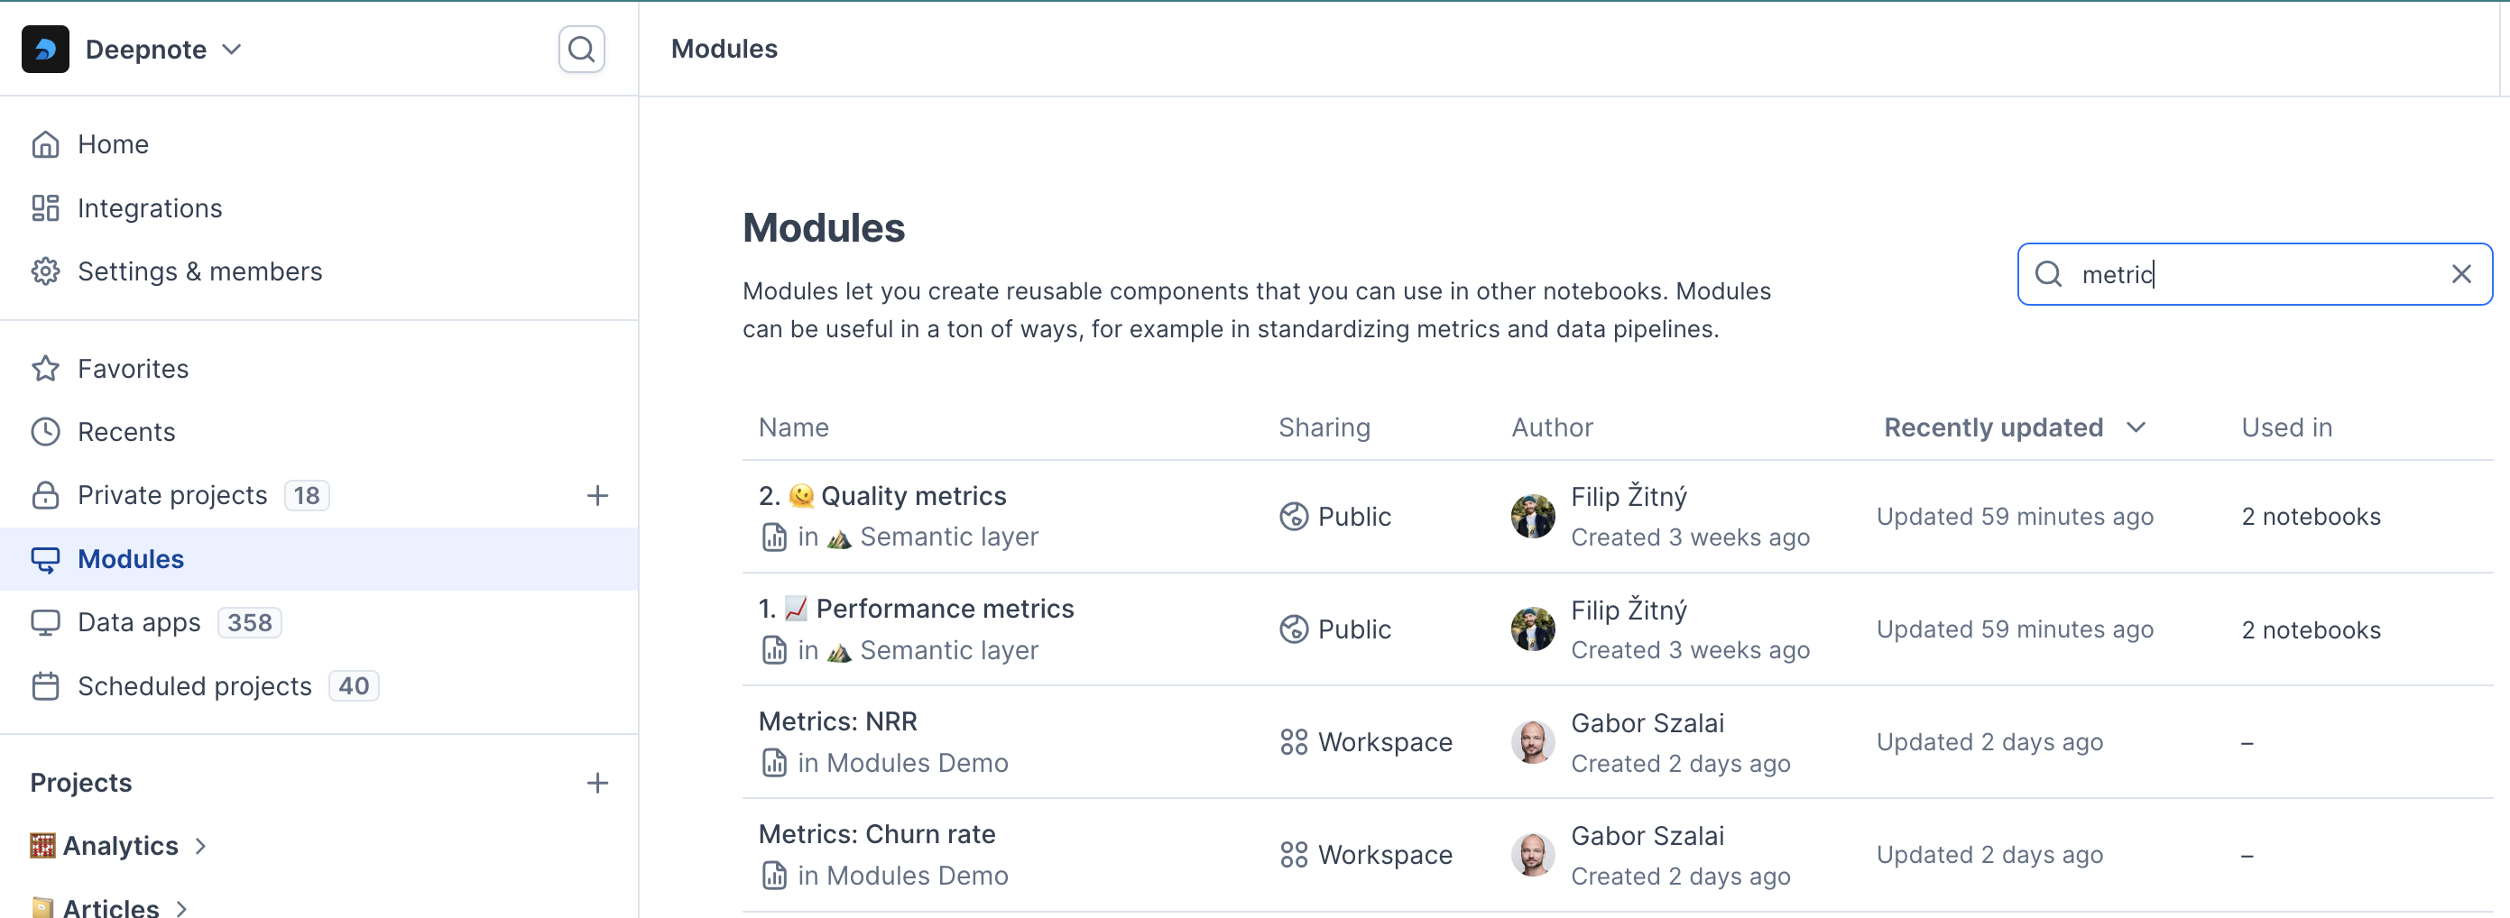Open the Quality metrics module
Screen dimensions: 2510x918
913,497
